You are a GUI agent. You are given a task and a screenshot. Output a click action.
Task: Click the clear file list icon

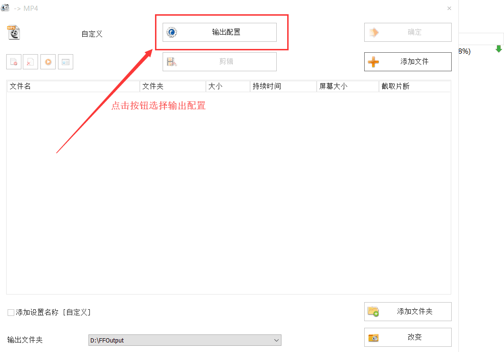click(x=30, y=62)
